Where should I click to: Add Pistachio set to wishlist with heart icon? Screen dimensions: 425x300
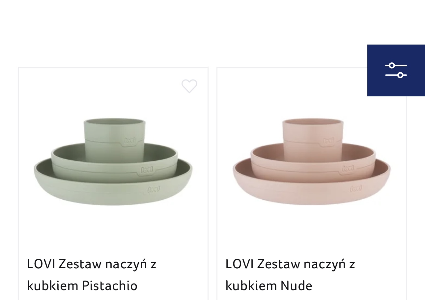(189, 86)
